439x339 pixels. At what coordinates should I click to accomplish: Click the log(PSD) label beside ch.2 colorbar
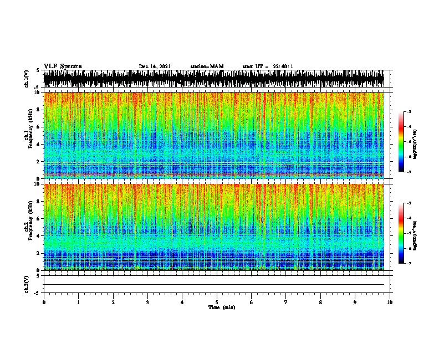[415, 236]
